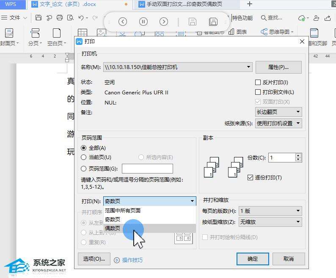
Task: Toggle the 逐份打印 checkbox
Action: click(250, 178)
